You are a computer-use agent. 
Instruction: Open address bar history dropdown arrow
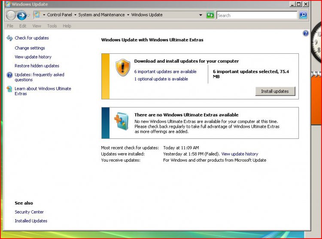(200, 15)
